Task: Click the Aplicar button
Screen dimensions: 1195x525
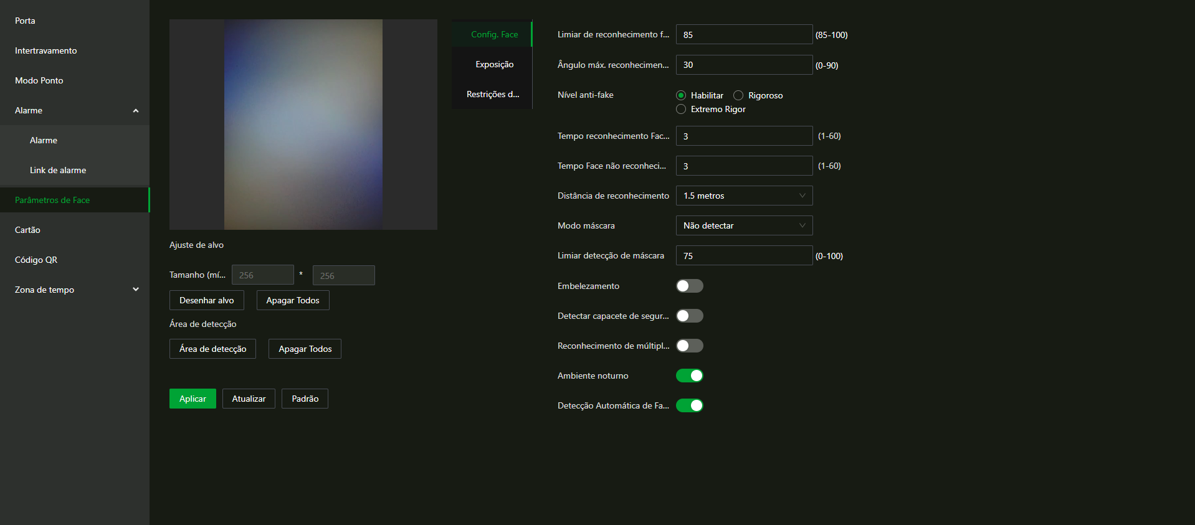Action: [193, 399]
